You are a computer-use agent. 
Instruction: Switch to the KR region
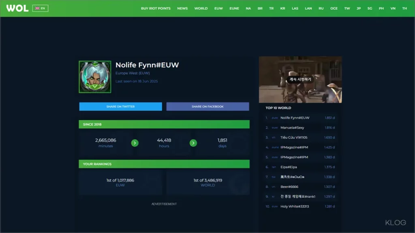(x=282, y=8)
